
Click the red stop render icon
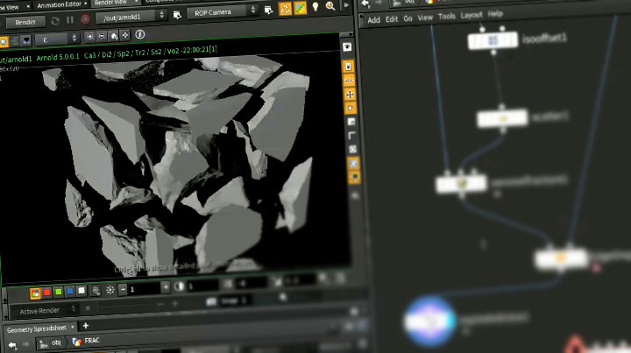coord(85,19)
